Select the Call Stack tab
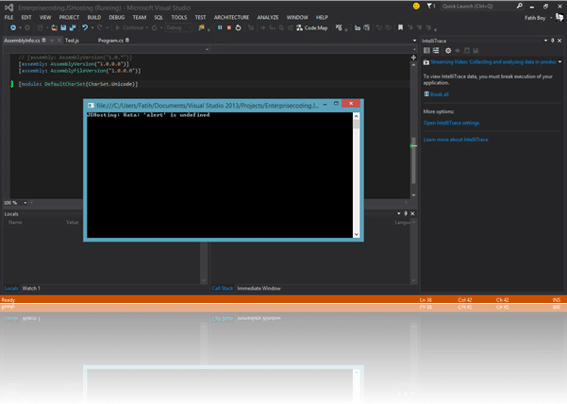Screen dimensions: 567x404 (223, 288)
